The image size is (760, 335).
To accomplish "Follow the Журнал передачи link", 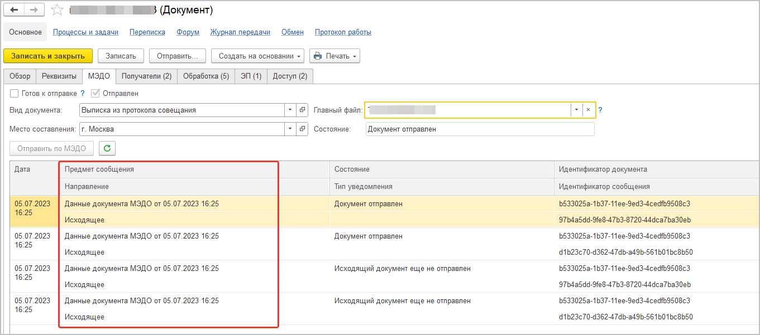I will click(240, 32).
